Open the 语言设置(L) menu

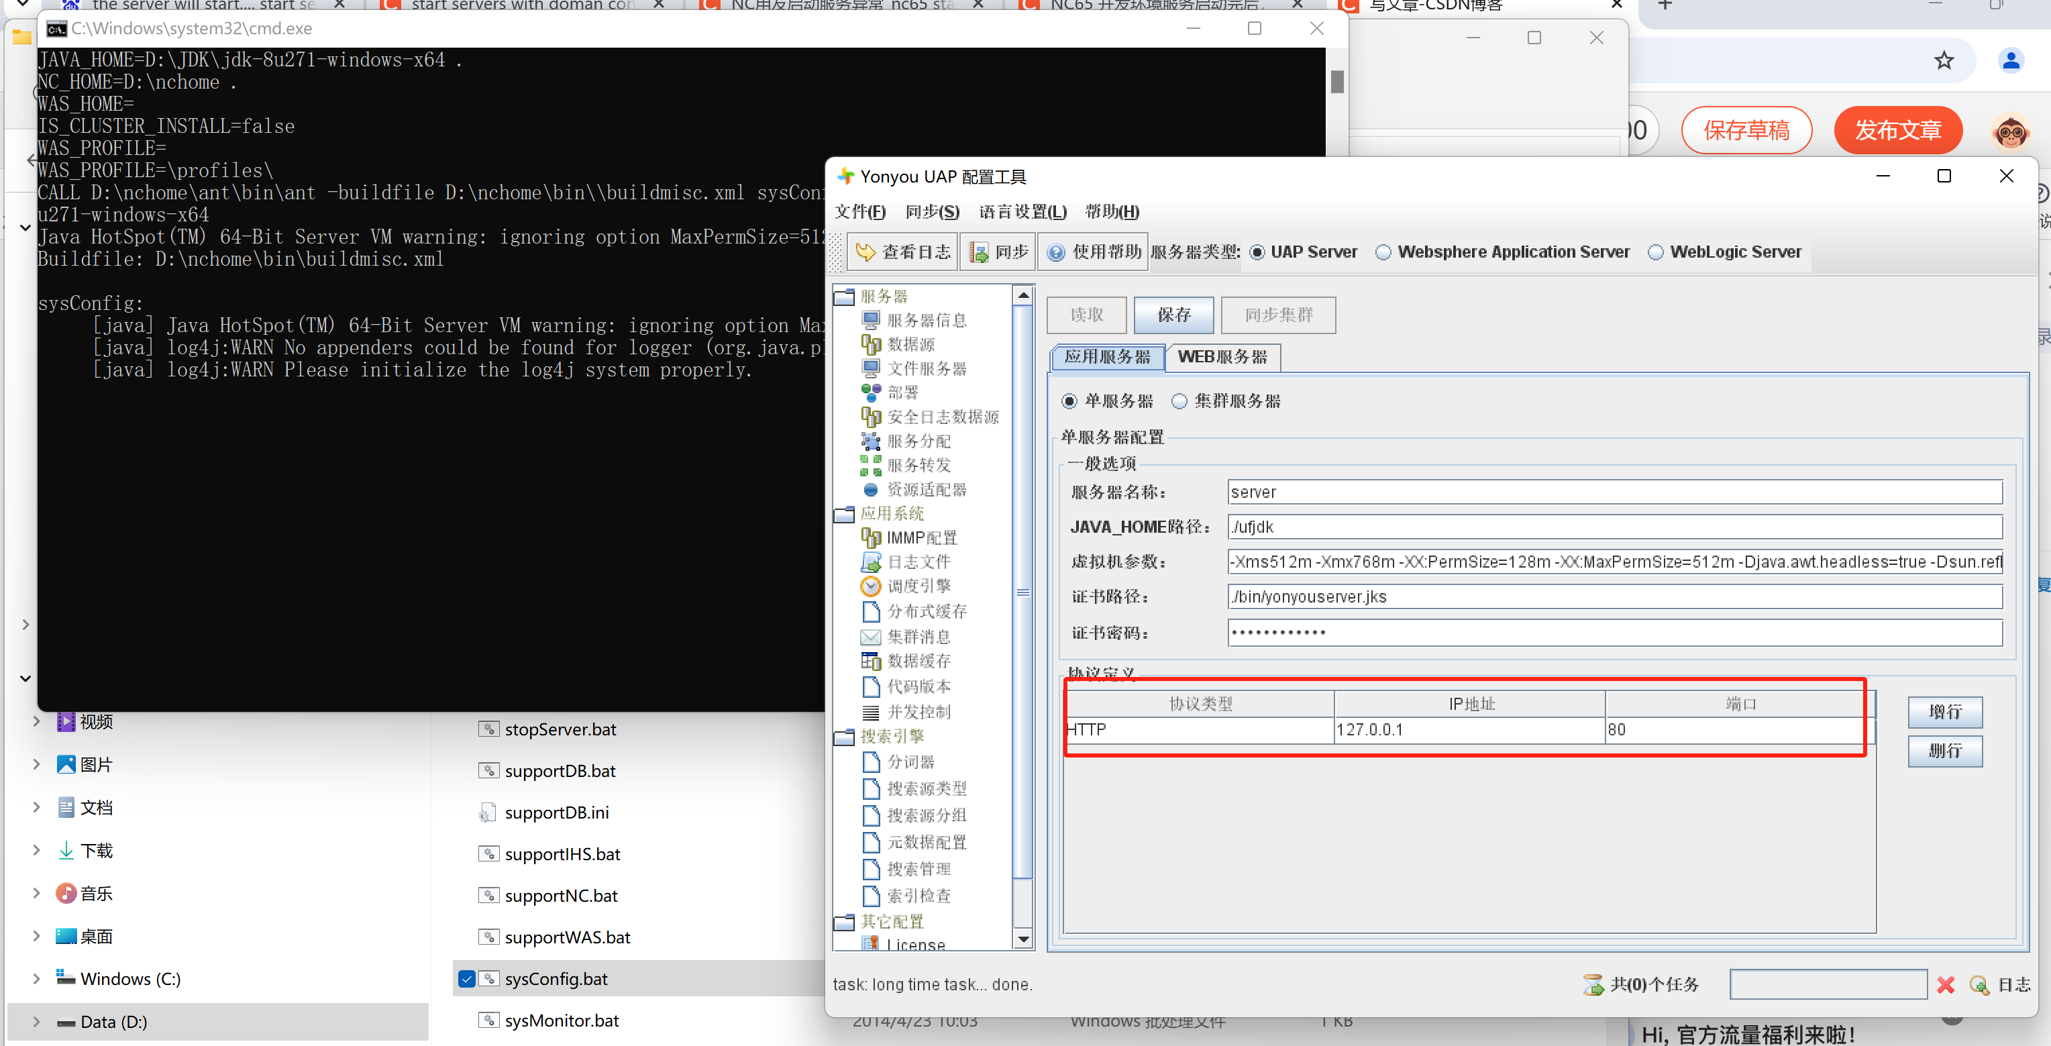tap(1022, 212)
